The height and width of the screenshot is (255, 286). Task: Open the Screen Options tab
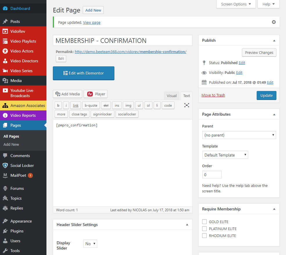pyautogui.click(x=236, y=4)
